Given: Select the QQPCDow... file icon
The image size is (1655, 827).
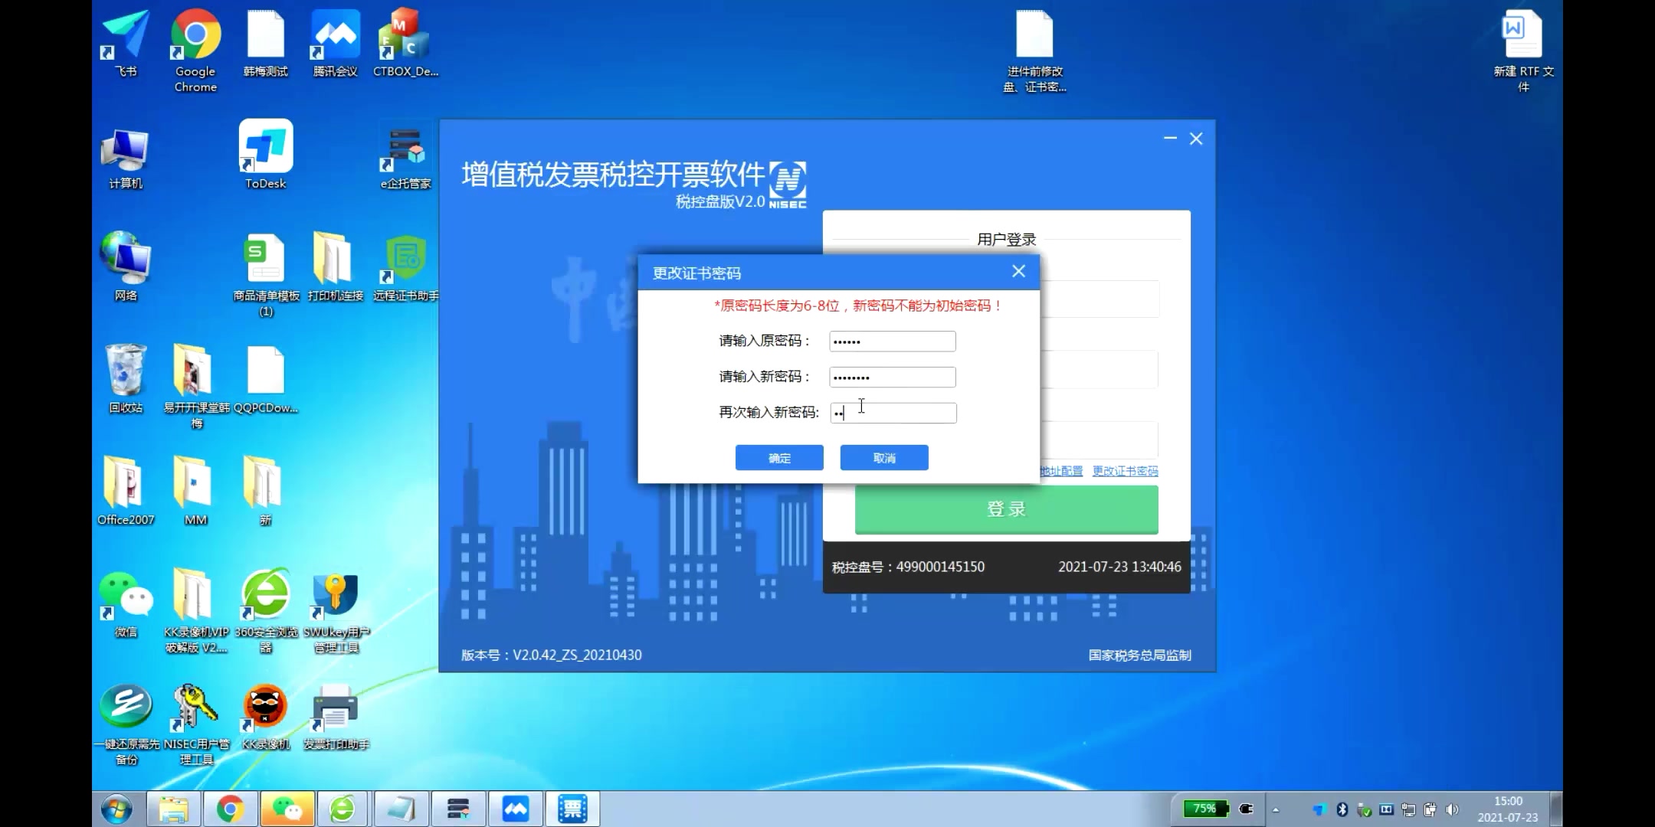Looking at the screenshot, I should point(266,378).
